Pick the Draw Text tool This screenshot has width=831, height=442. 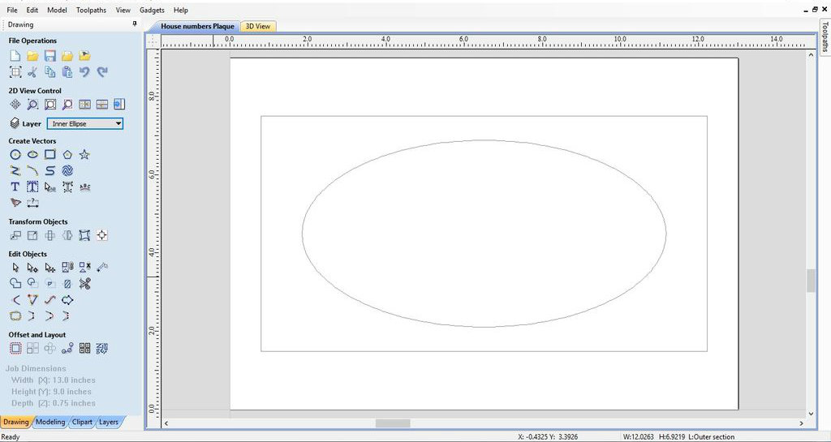(x=15, y=187)
